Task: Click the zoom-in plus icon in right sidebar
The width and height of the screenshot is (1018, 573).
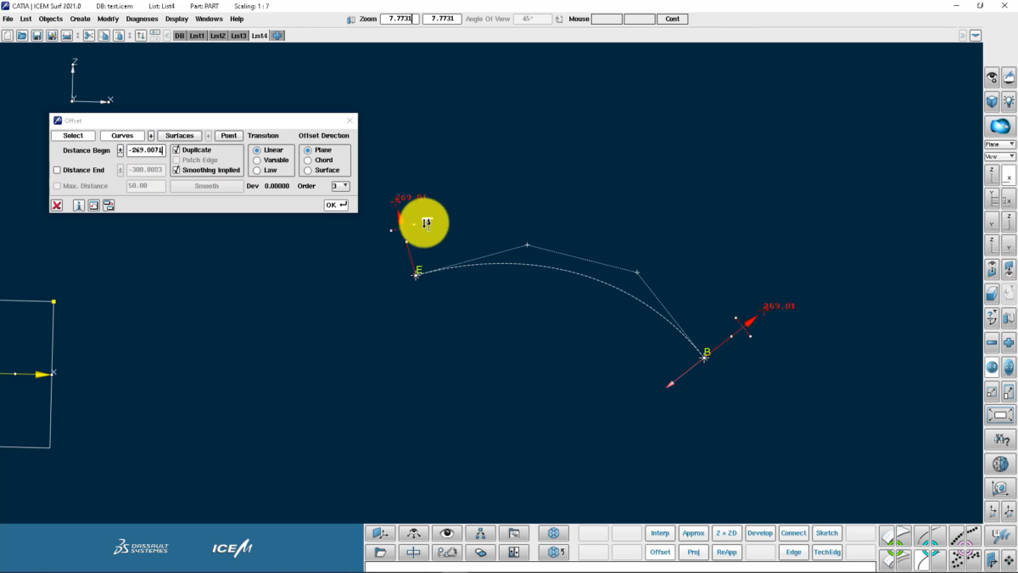Action: [1009, 342]
